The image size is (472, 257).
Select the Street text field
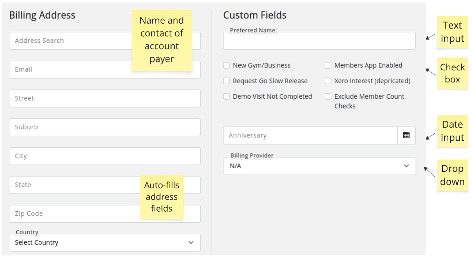[x=105, y=99]
